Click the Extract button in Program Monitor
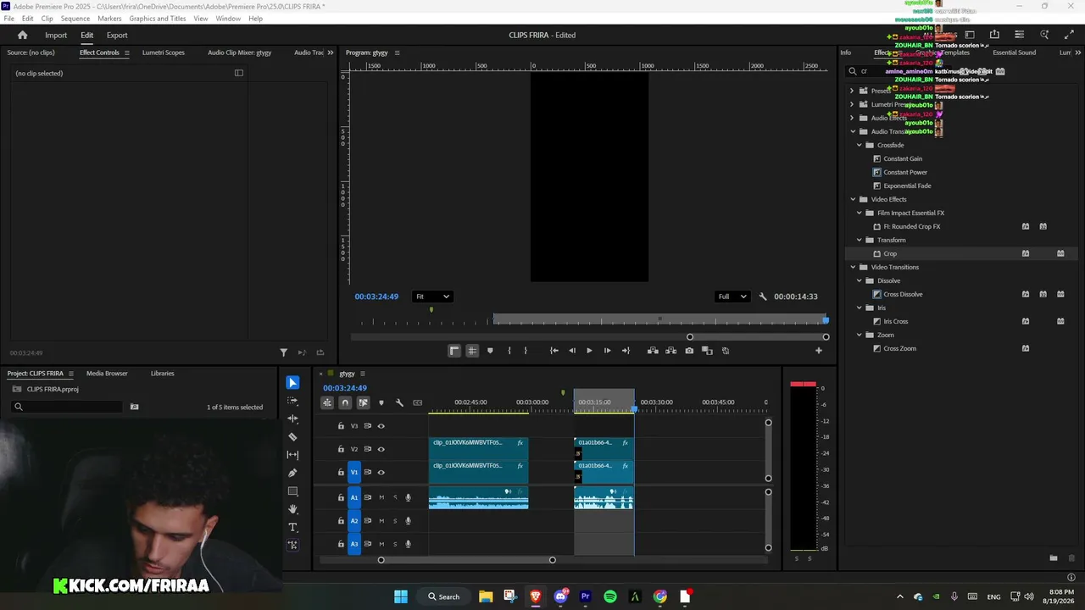This screenshot has height=610, width=1085. 670,351
